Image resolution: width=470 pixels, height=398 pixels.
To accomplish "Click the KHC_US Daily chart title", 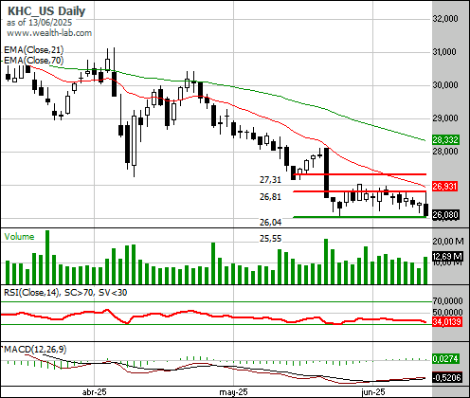I will tap(46, 11).
